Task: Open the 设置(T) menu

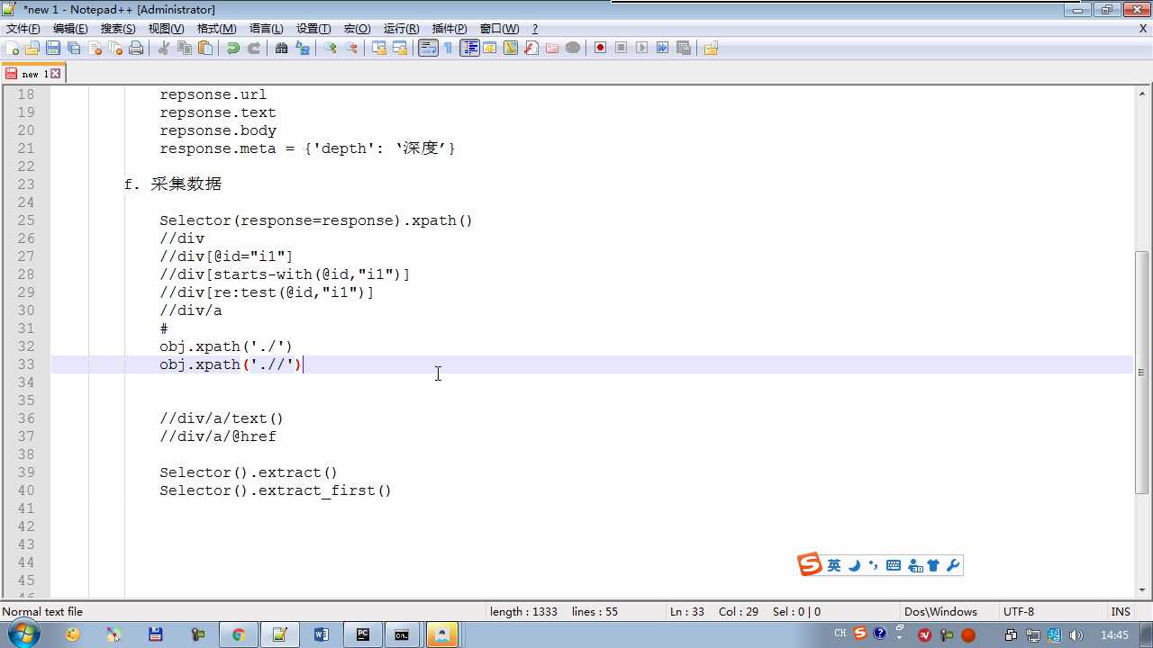Action: [x=313, y=29]
